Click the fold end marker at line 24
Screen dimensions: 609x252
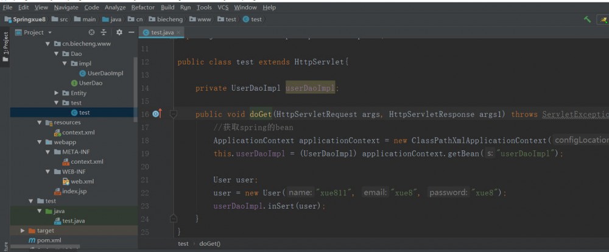174,219
